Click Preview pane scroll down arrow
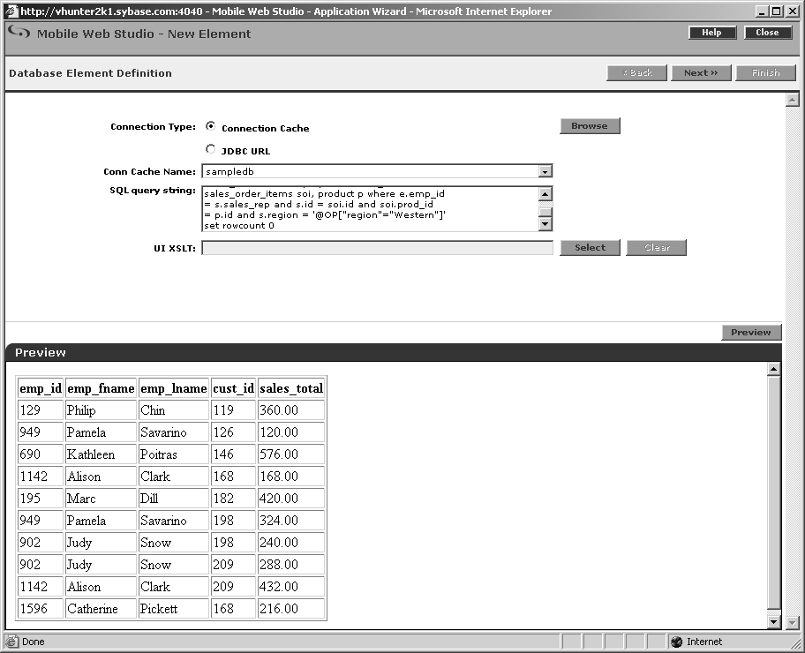This screenshot has width=805, height=653. click(x=774, y=622)
